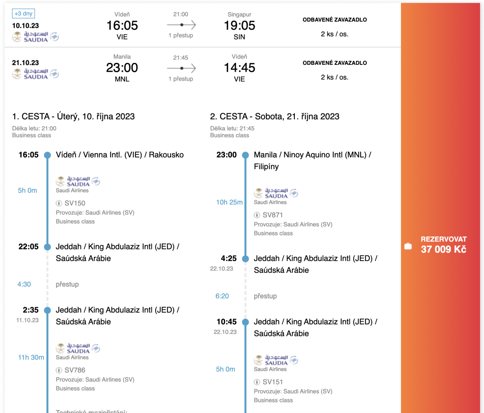Screen dimensions: 484x413
Task: Click the info icon beside SV151
Action: tap(257, 382)
